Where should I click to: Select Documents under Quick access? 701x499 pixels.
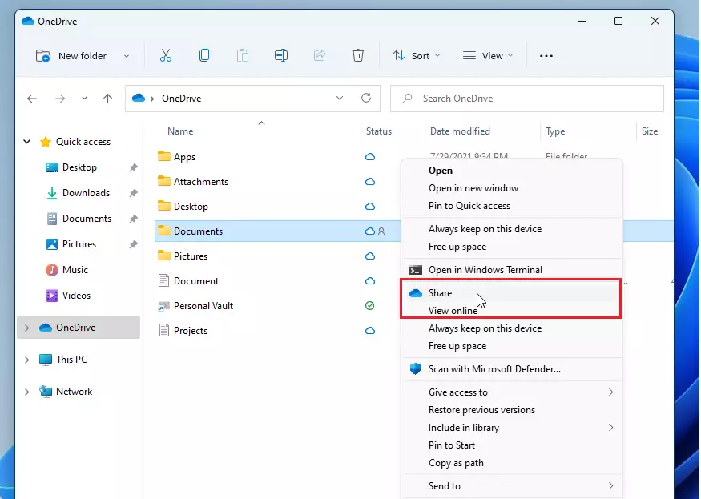87,219
